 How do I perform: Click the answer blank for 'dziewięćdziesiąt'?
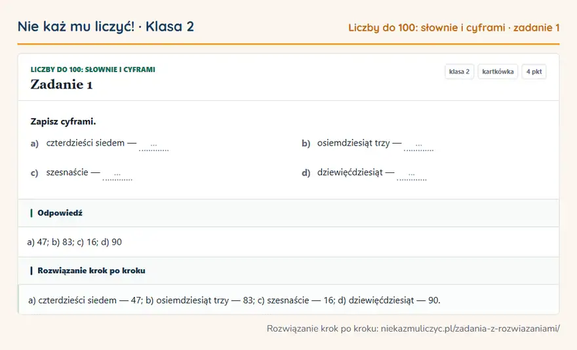412,175
